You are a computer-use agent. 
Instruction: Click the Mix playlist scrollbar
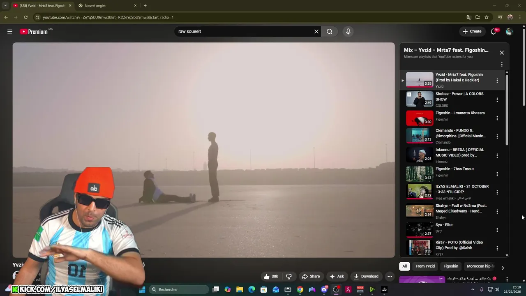(x=507, y=109)
